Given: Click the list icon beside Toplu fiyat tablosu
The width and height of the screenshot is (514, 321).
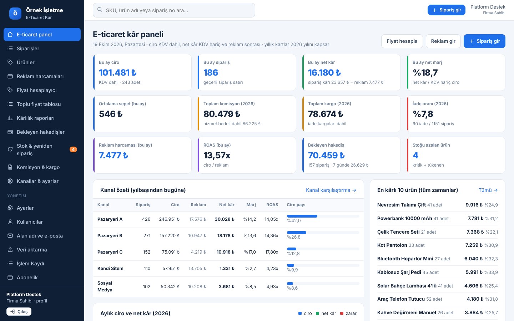Looking at the screenshot, I should [x=10, y=104].
